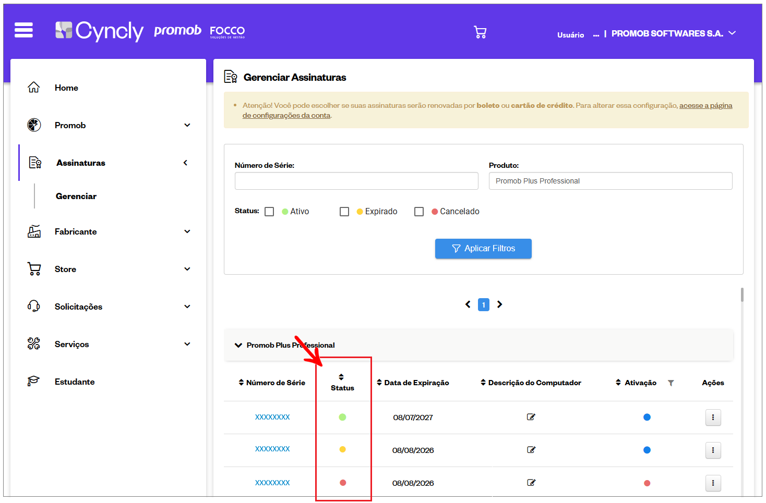Click the Cyncly logo
The height and width of the screenshot is (503, 766).
click(x=99, y=31)
